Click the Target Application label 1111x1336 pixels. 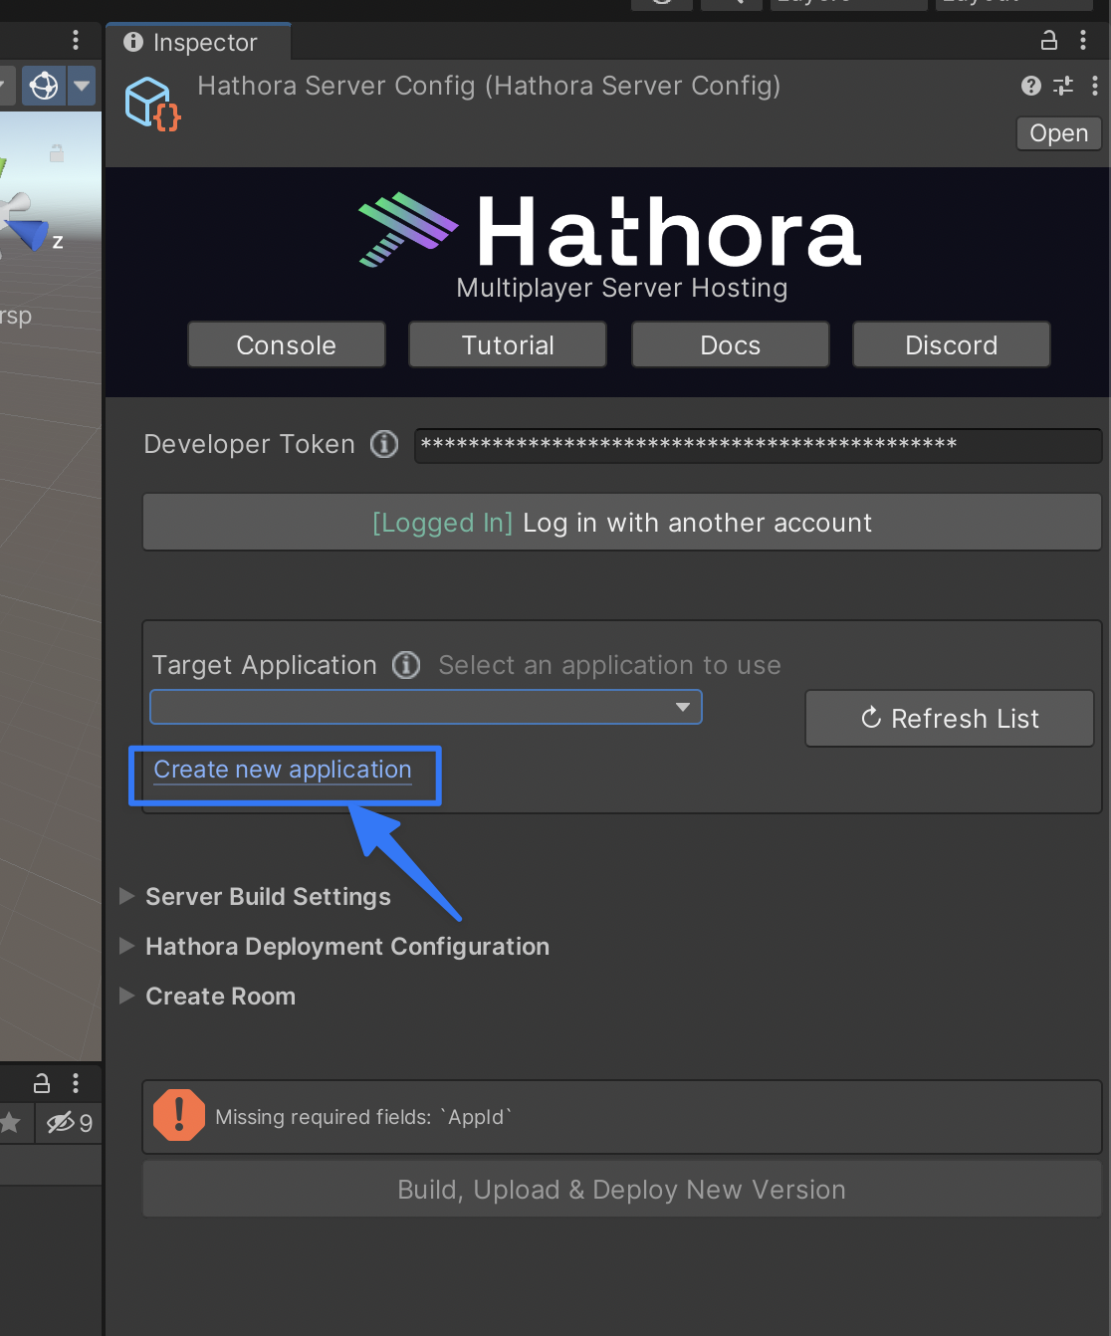[x=265, y=665]
